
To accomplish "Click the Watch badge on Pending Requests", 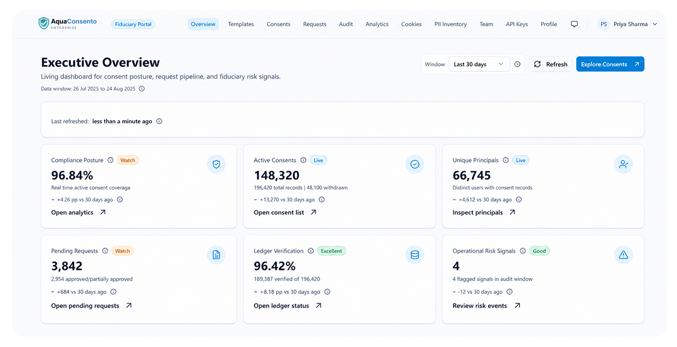I will click(x=122, y=251).
